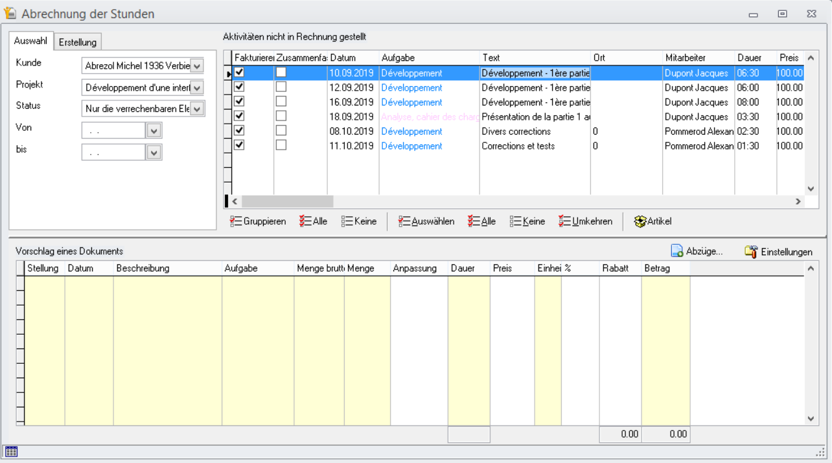Uncheck Fakturieren for the 08.10.2019 row
This screenshot has width=832, height=463.
click(x=239, y=131)
